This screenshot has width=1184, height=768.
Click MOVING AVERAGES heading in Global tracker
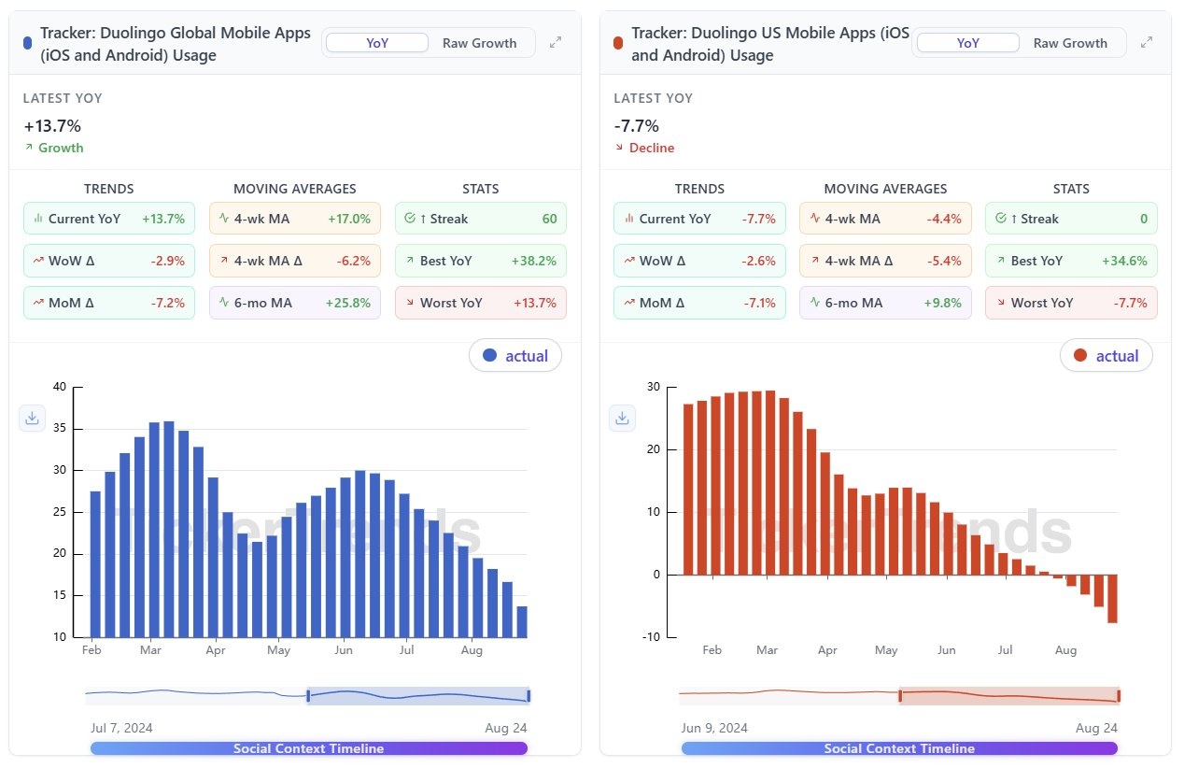coord(295,189)
